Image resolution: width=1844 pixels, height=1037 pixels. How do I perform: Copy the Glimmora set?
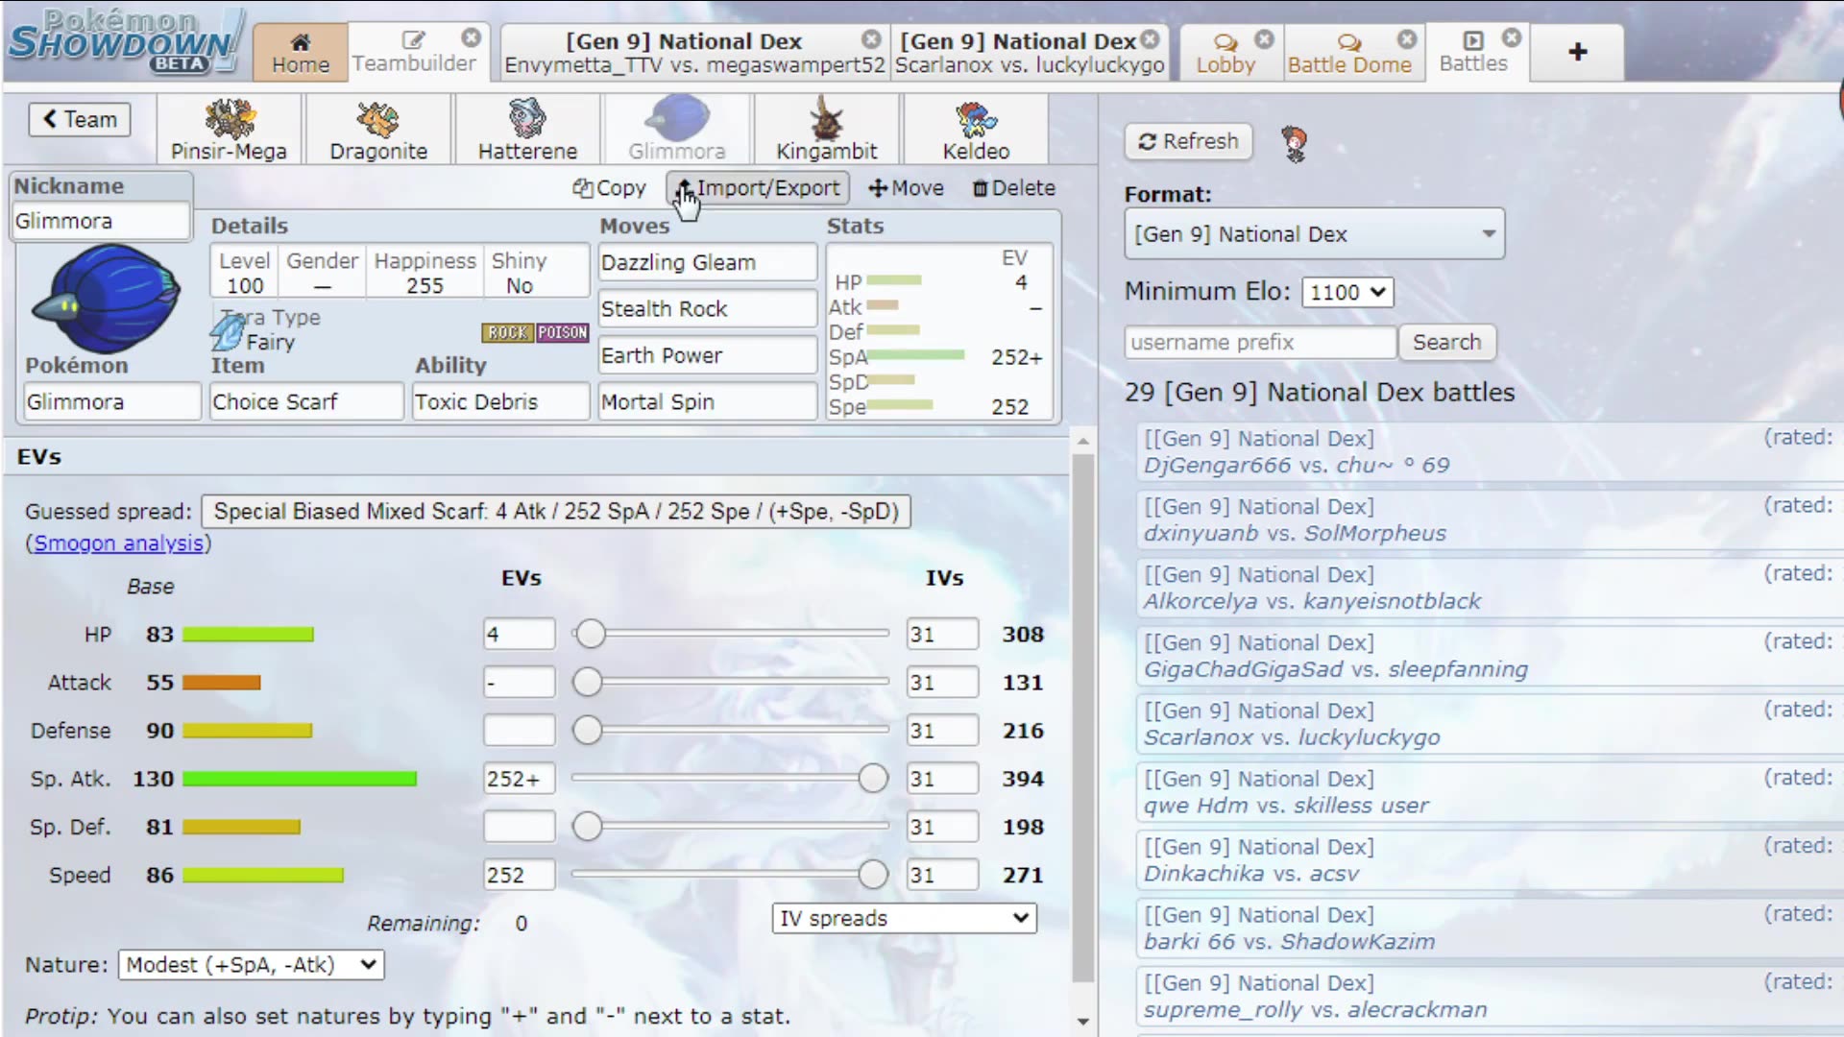pos(610,188)
